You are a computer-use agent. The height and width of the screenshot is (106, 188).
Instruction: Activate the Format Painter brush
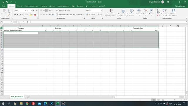click(9, 15)
